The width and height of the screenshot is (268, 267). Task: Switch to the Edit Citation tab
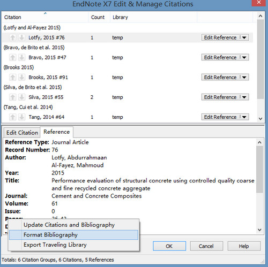click(22, 133)
